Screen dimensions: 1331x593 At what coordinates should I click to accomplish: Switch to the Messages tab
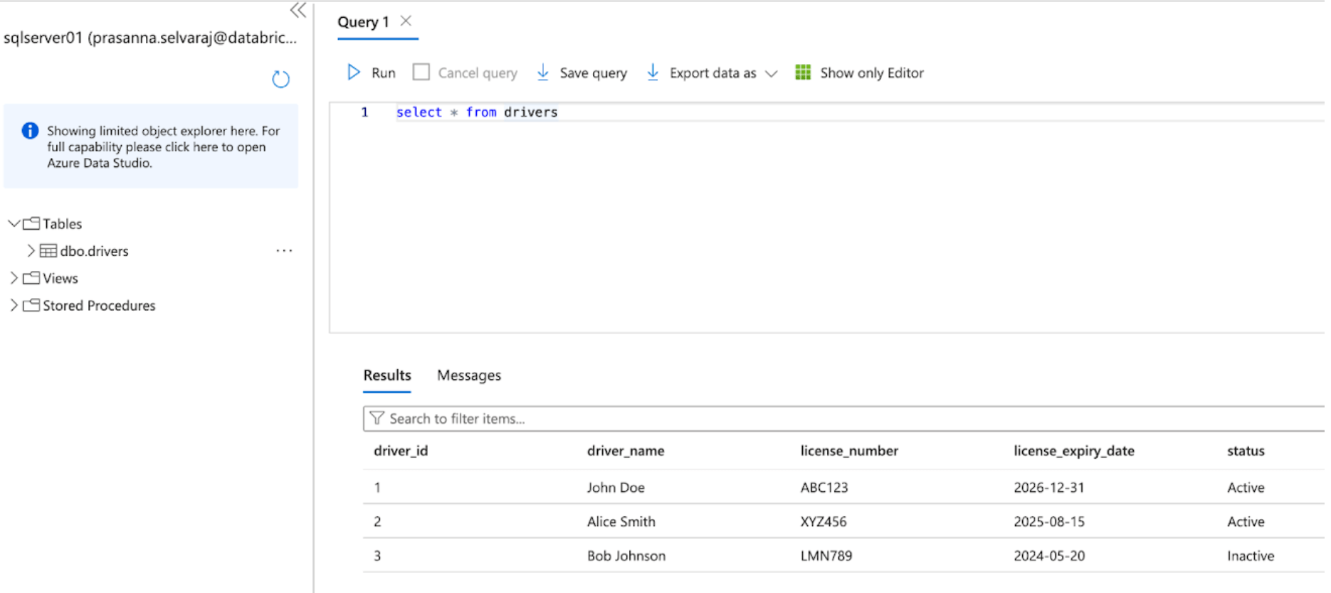[469, 375]
